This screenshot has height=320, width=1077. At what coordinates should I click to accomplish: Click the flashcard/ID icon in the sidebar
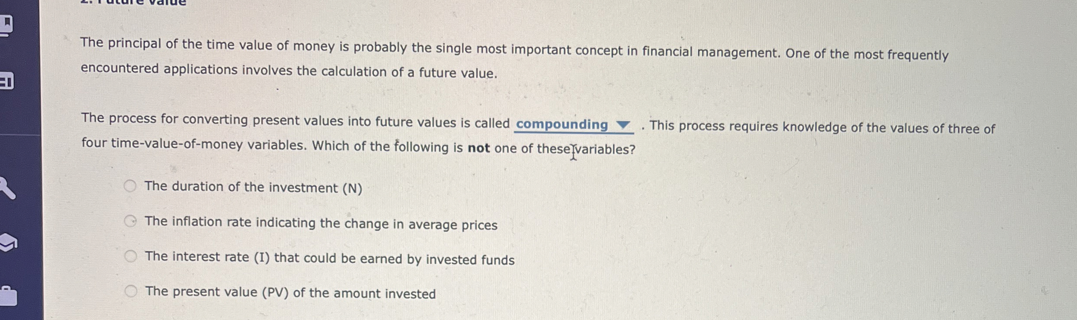coord(6,81)
